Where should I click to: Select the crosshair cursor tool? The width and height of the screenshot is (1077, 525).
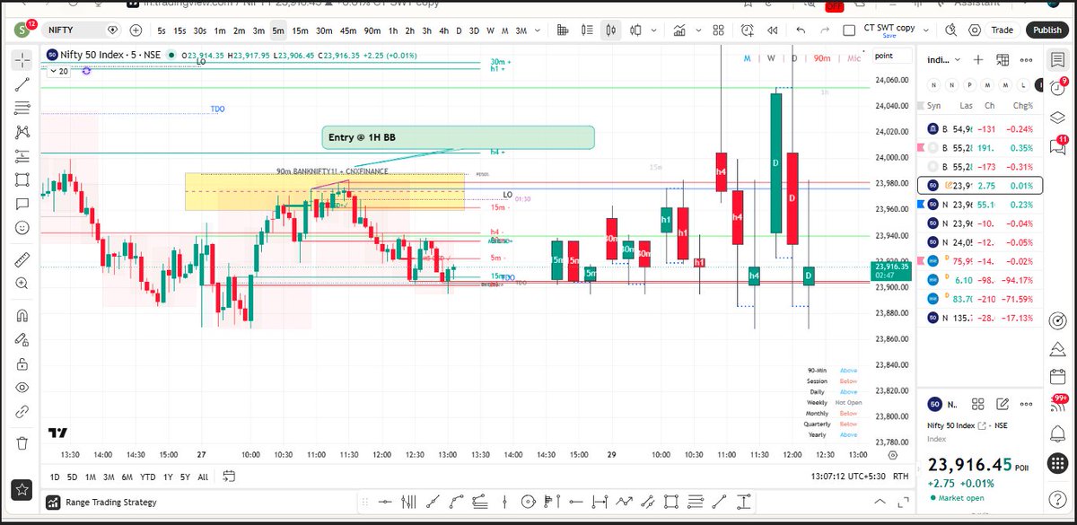[22, 61]
